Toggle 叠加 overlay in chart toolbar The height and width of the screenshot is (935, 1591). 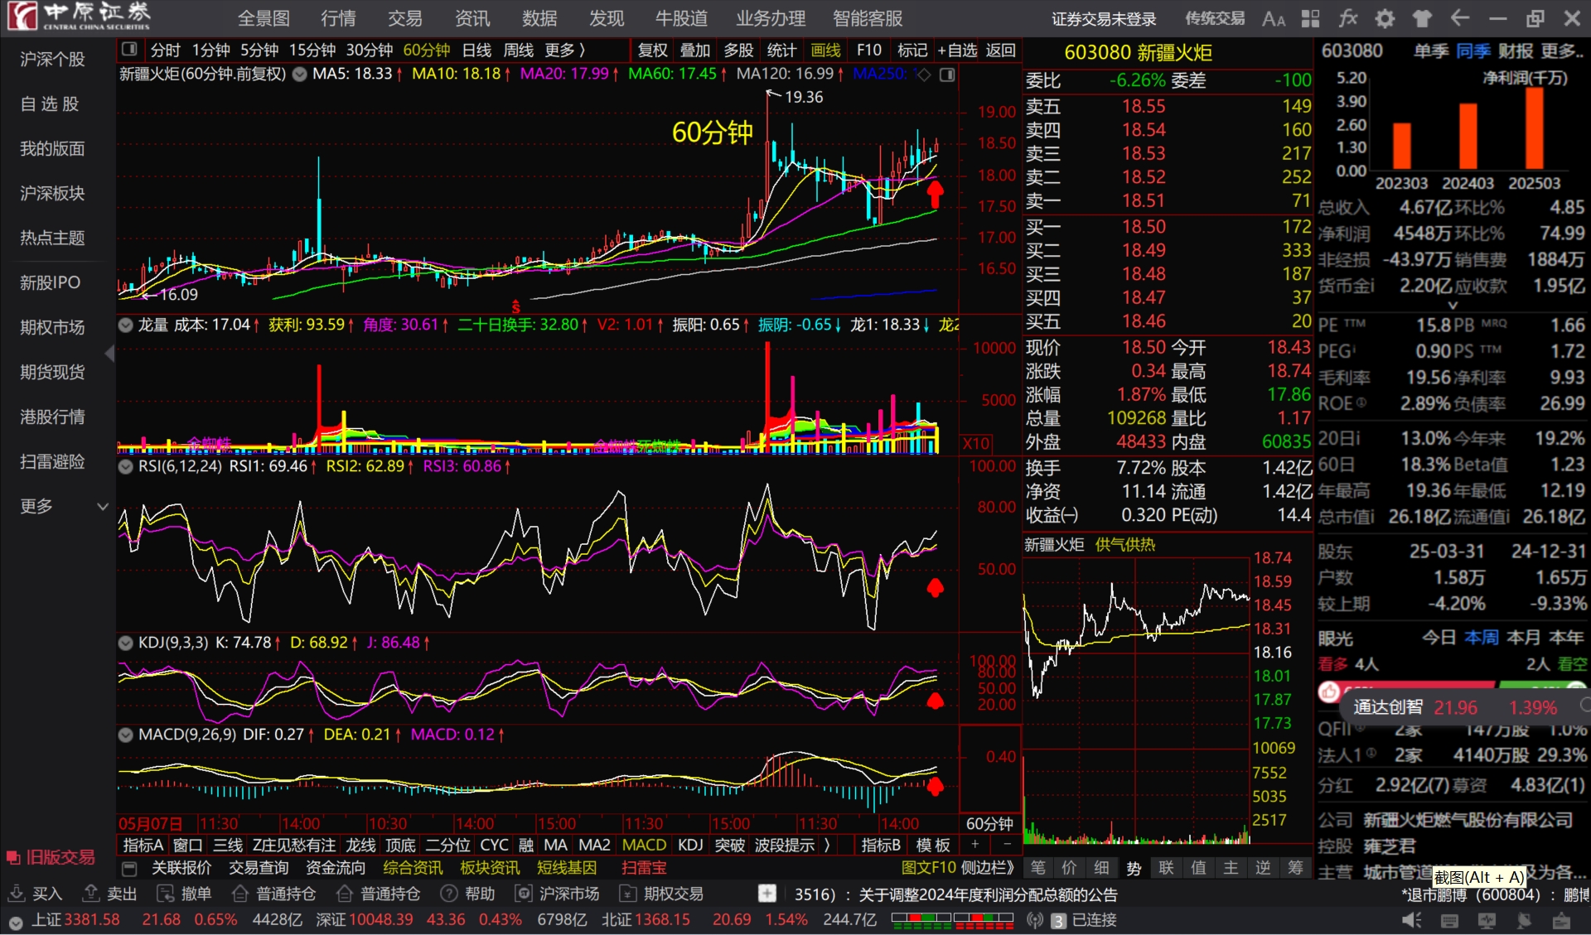(695, 50)
